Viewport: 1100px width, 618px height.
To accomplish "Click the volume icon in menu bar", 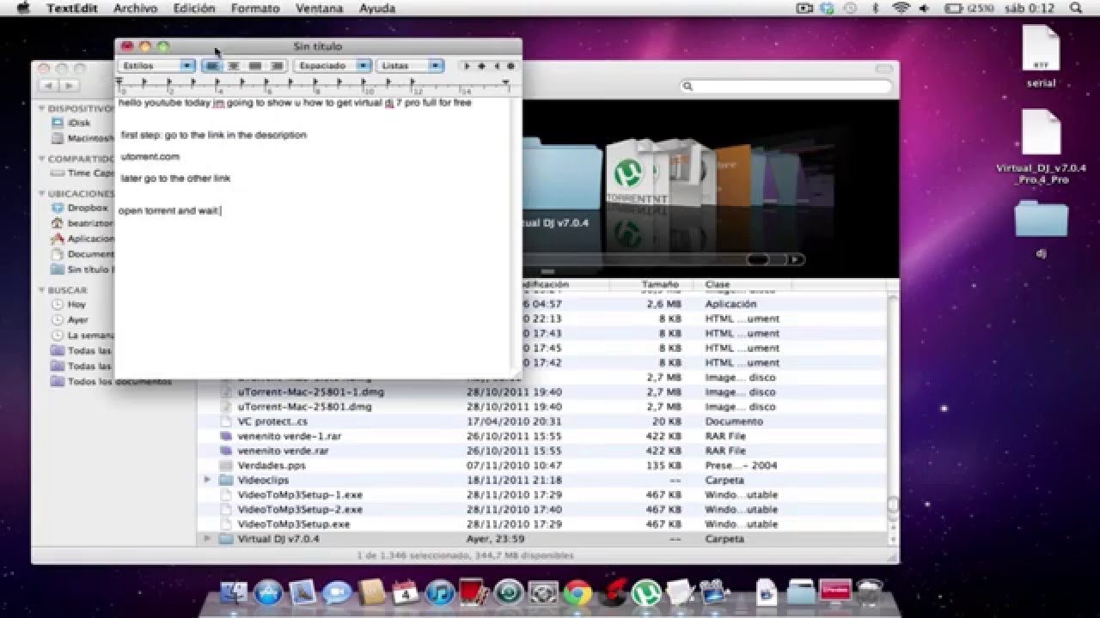I will [926, 8].
